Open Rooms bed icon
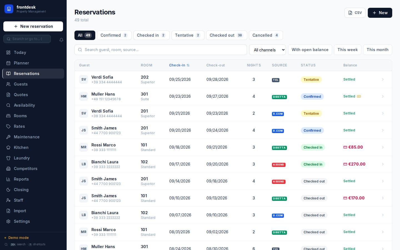This screenshot has width=400, height=250. point(8,116)
